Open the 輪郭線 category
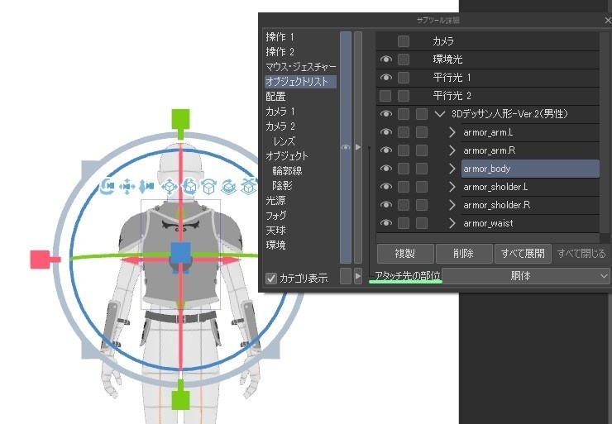The image size is (612, 424). point(287,170)
